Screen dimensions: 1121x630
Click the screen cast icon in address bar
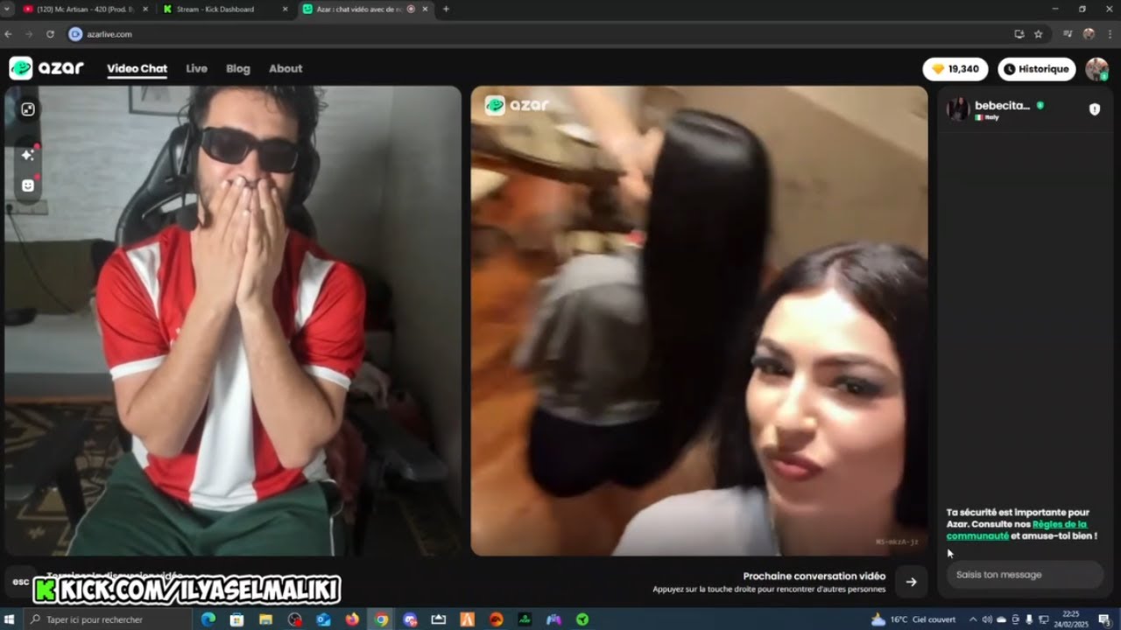[x=1019, y=34]
